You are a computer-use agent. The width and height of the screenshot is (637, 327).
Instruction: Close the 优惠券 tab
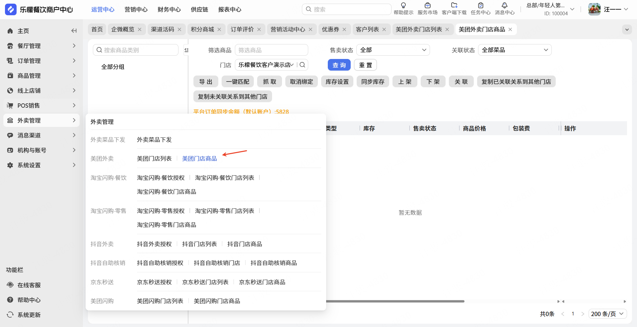coord(344,29)
